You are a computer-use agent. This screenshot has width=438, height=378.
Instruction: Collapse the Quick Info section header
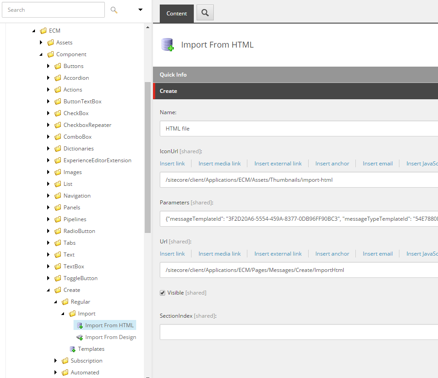click(295, 74)
